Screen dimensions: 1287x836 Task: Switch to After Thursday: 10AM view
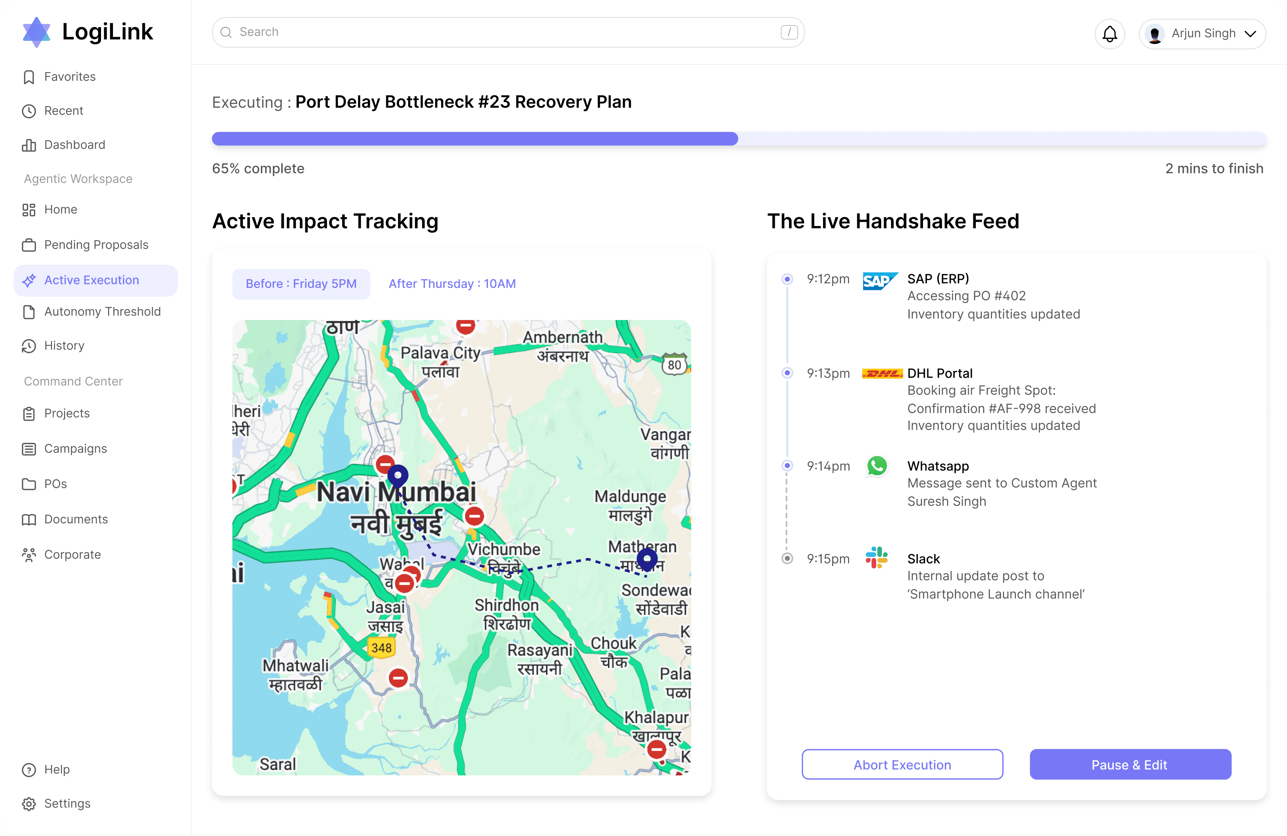click(452, 284)
